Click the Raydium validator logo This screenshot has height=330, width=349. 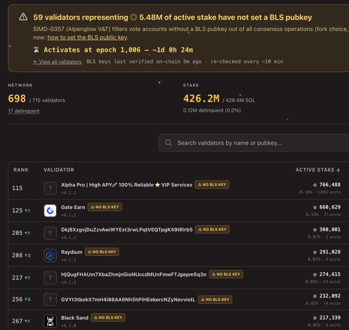tap(50, 255)
